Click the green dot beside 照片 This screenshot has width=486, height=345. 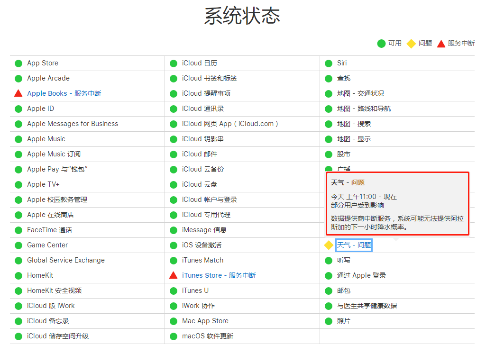click(x=329, y=321)
